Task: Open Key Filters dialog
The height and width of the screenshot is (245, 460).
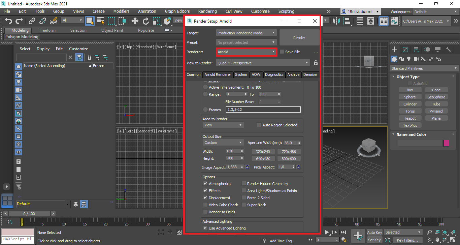Action: 407,240
